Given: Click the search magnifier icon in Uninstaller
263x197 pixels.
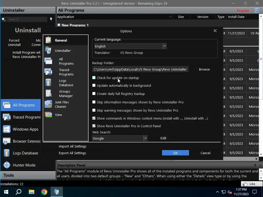Looking at the screenshot, I should click(x=3, y=19).
